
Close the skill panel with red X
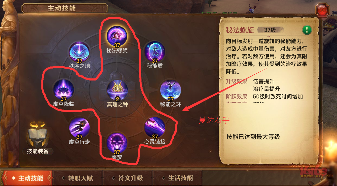coord(322,10)
